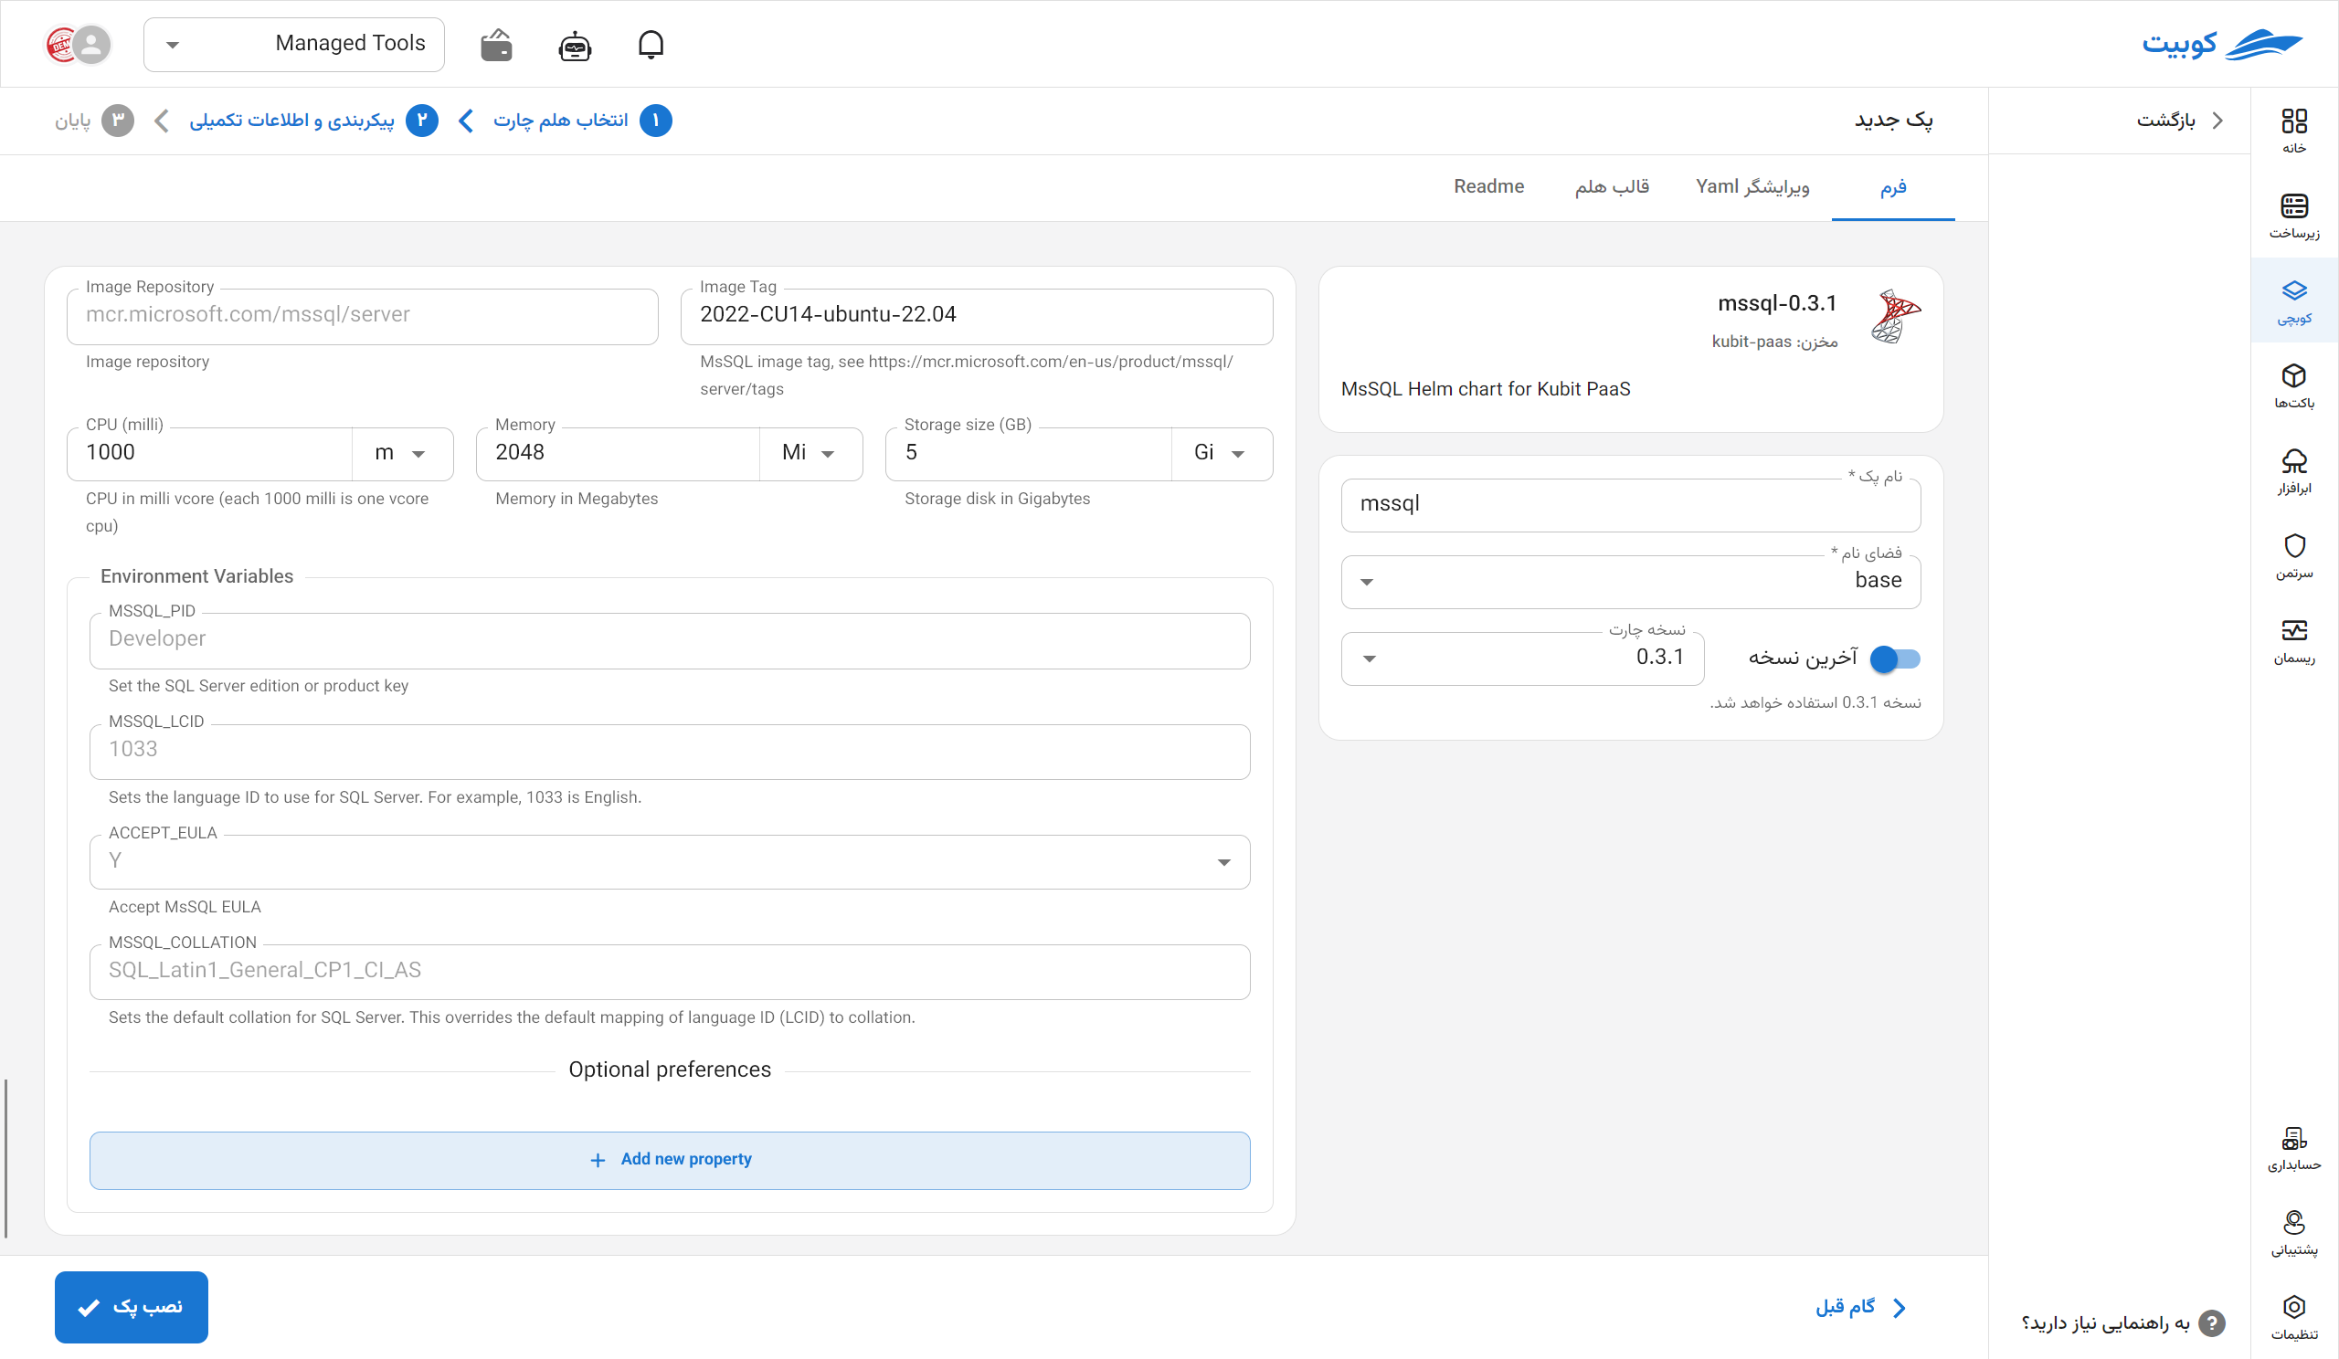Open Memory unit dropdown showing Mi
Viewport: 2339px width, 1359px height.
pyautogui.click(x=810, y=453)
